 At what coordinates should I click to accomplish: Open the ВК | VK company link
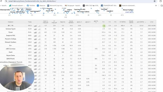pos(10,26)
